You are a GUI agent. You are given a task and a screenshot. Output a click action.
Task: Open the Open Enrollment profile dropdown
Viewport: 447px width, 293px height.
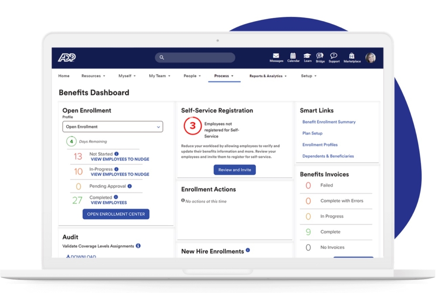pyautogui.click(x=112, y=127)
